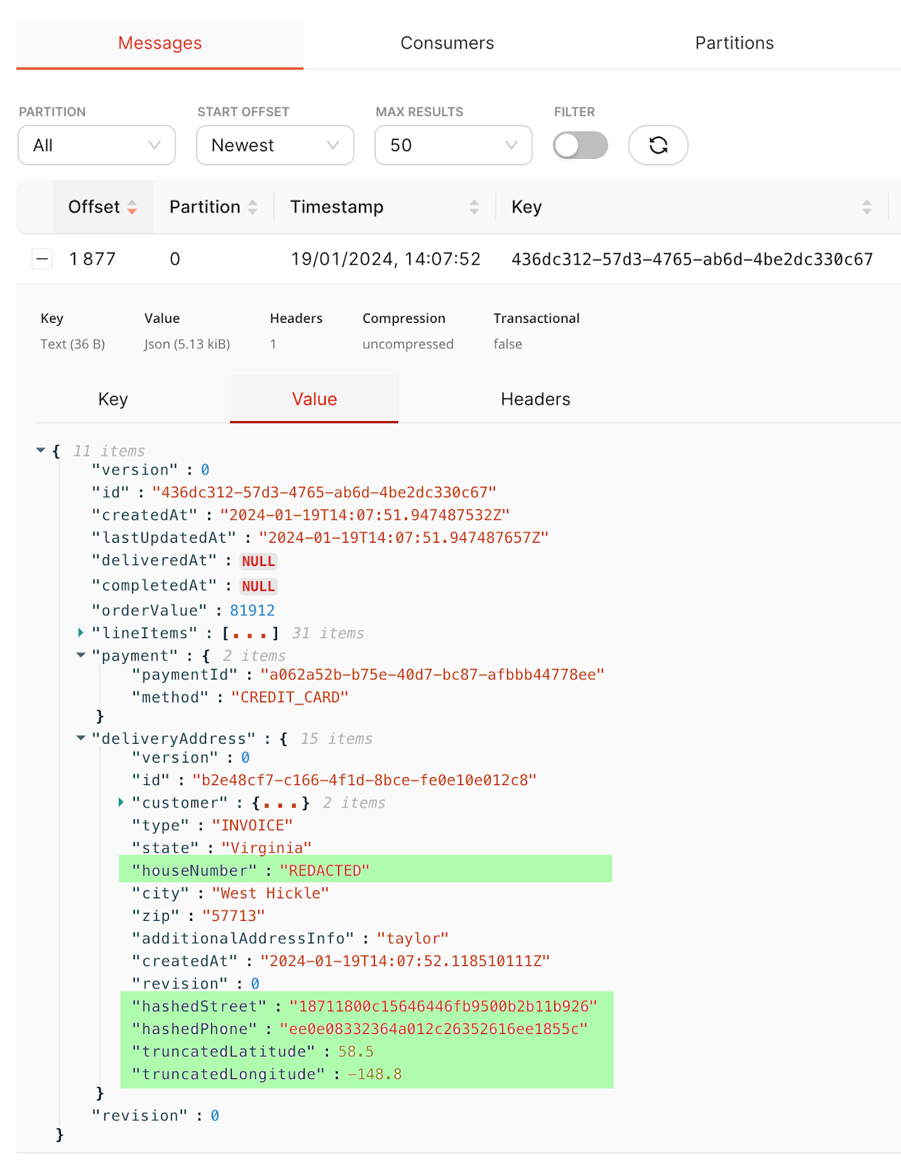Sort by the Key column sort arrows
The height and width of the screenshot is (1161, 901).
(x=867, y=207)
